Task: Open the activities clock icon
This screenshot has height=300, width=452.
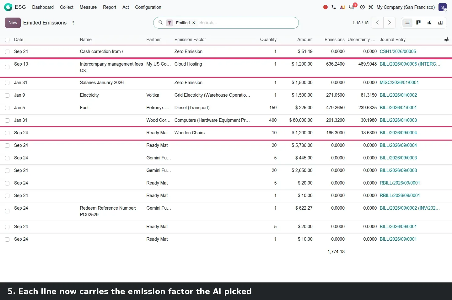Action: (x=363, y=7)
